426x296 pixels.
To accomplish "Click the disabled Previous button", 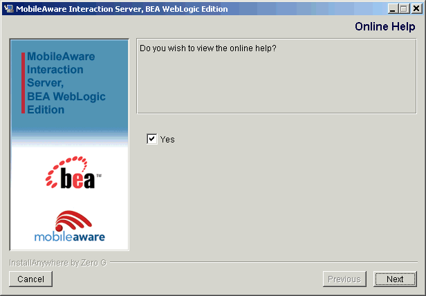I will coord(344,279).
